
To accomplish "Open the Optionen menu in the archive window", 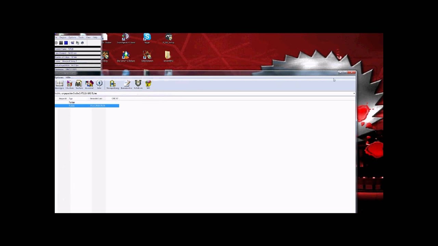I will point(59,78).
